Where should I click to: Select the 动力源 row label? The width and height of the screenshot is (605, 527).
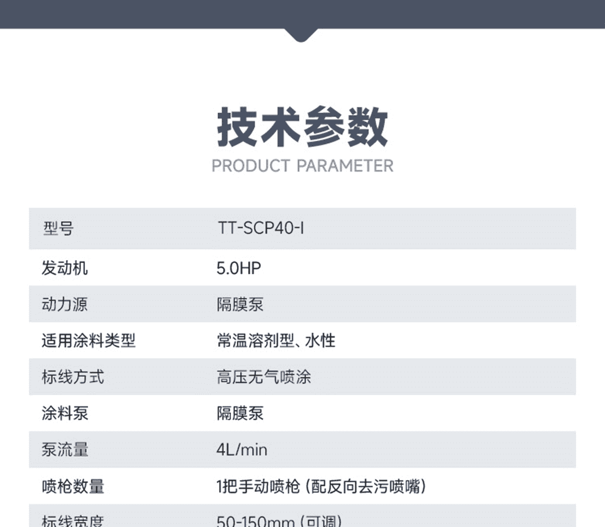[65, 304]
